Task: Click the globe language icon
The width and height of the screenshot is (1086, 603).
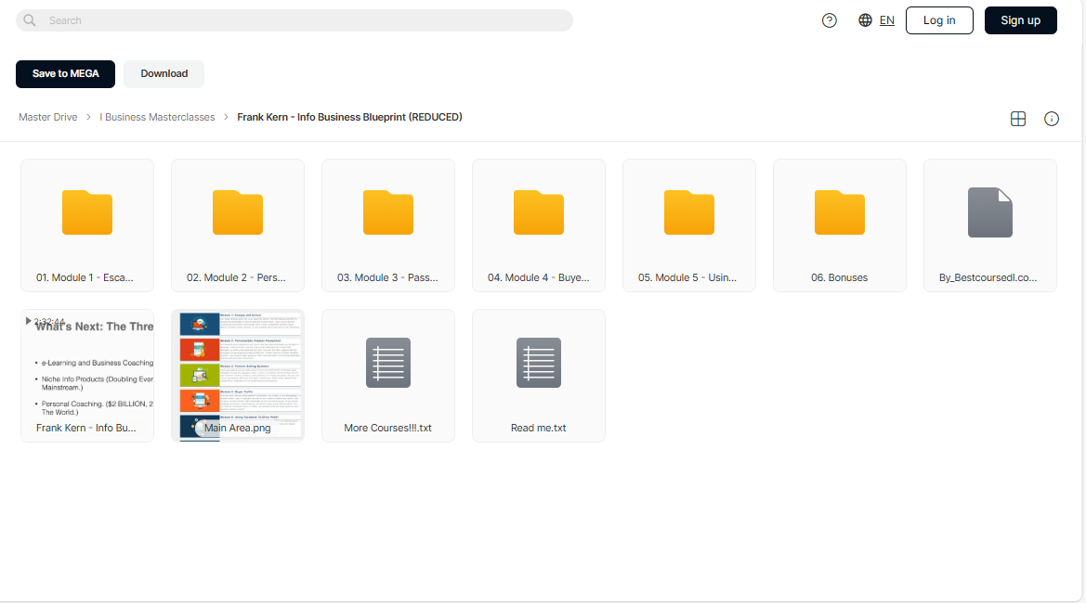Action: (x=865, y=20)
